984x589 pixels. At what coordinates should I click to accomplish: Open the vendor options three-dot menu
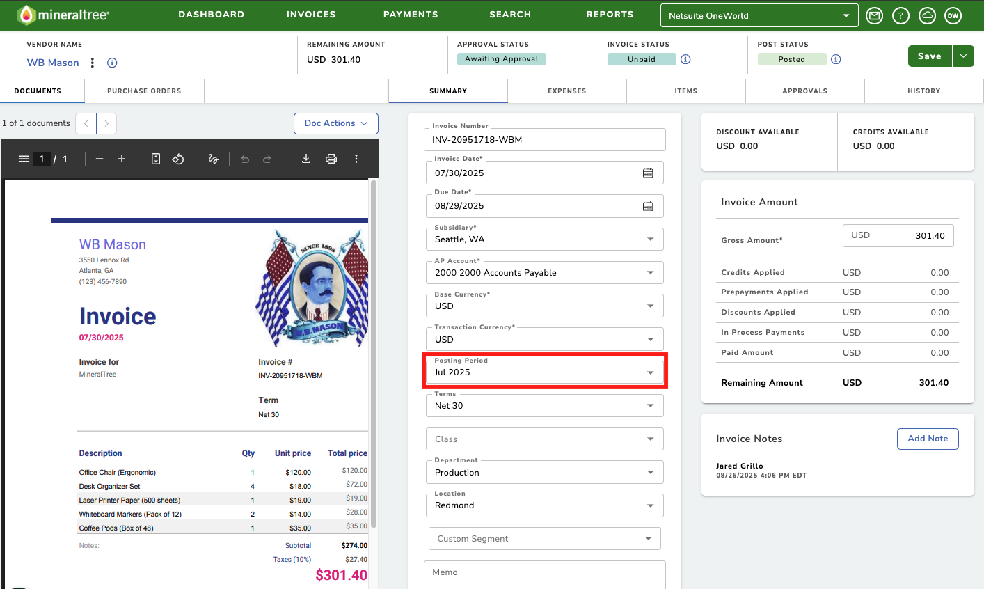point(93,63)
